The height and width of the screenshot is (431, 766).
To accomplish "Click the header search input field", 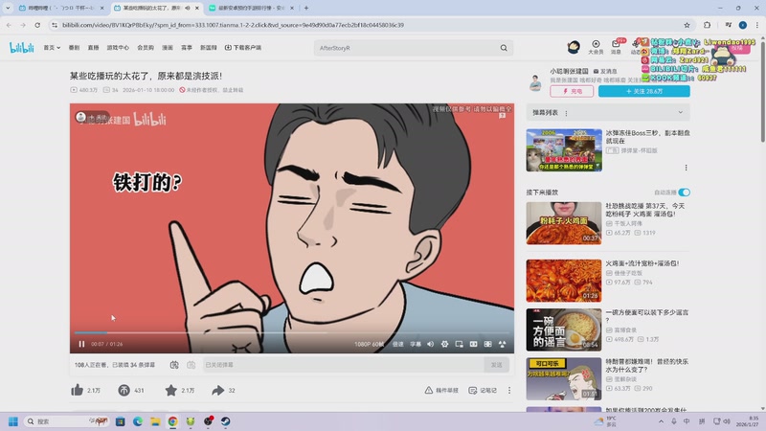I will point(408,48).
